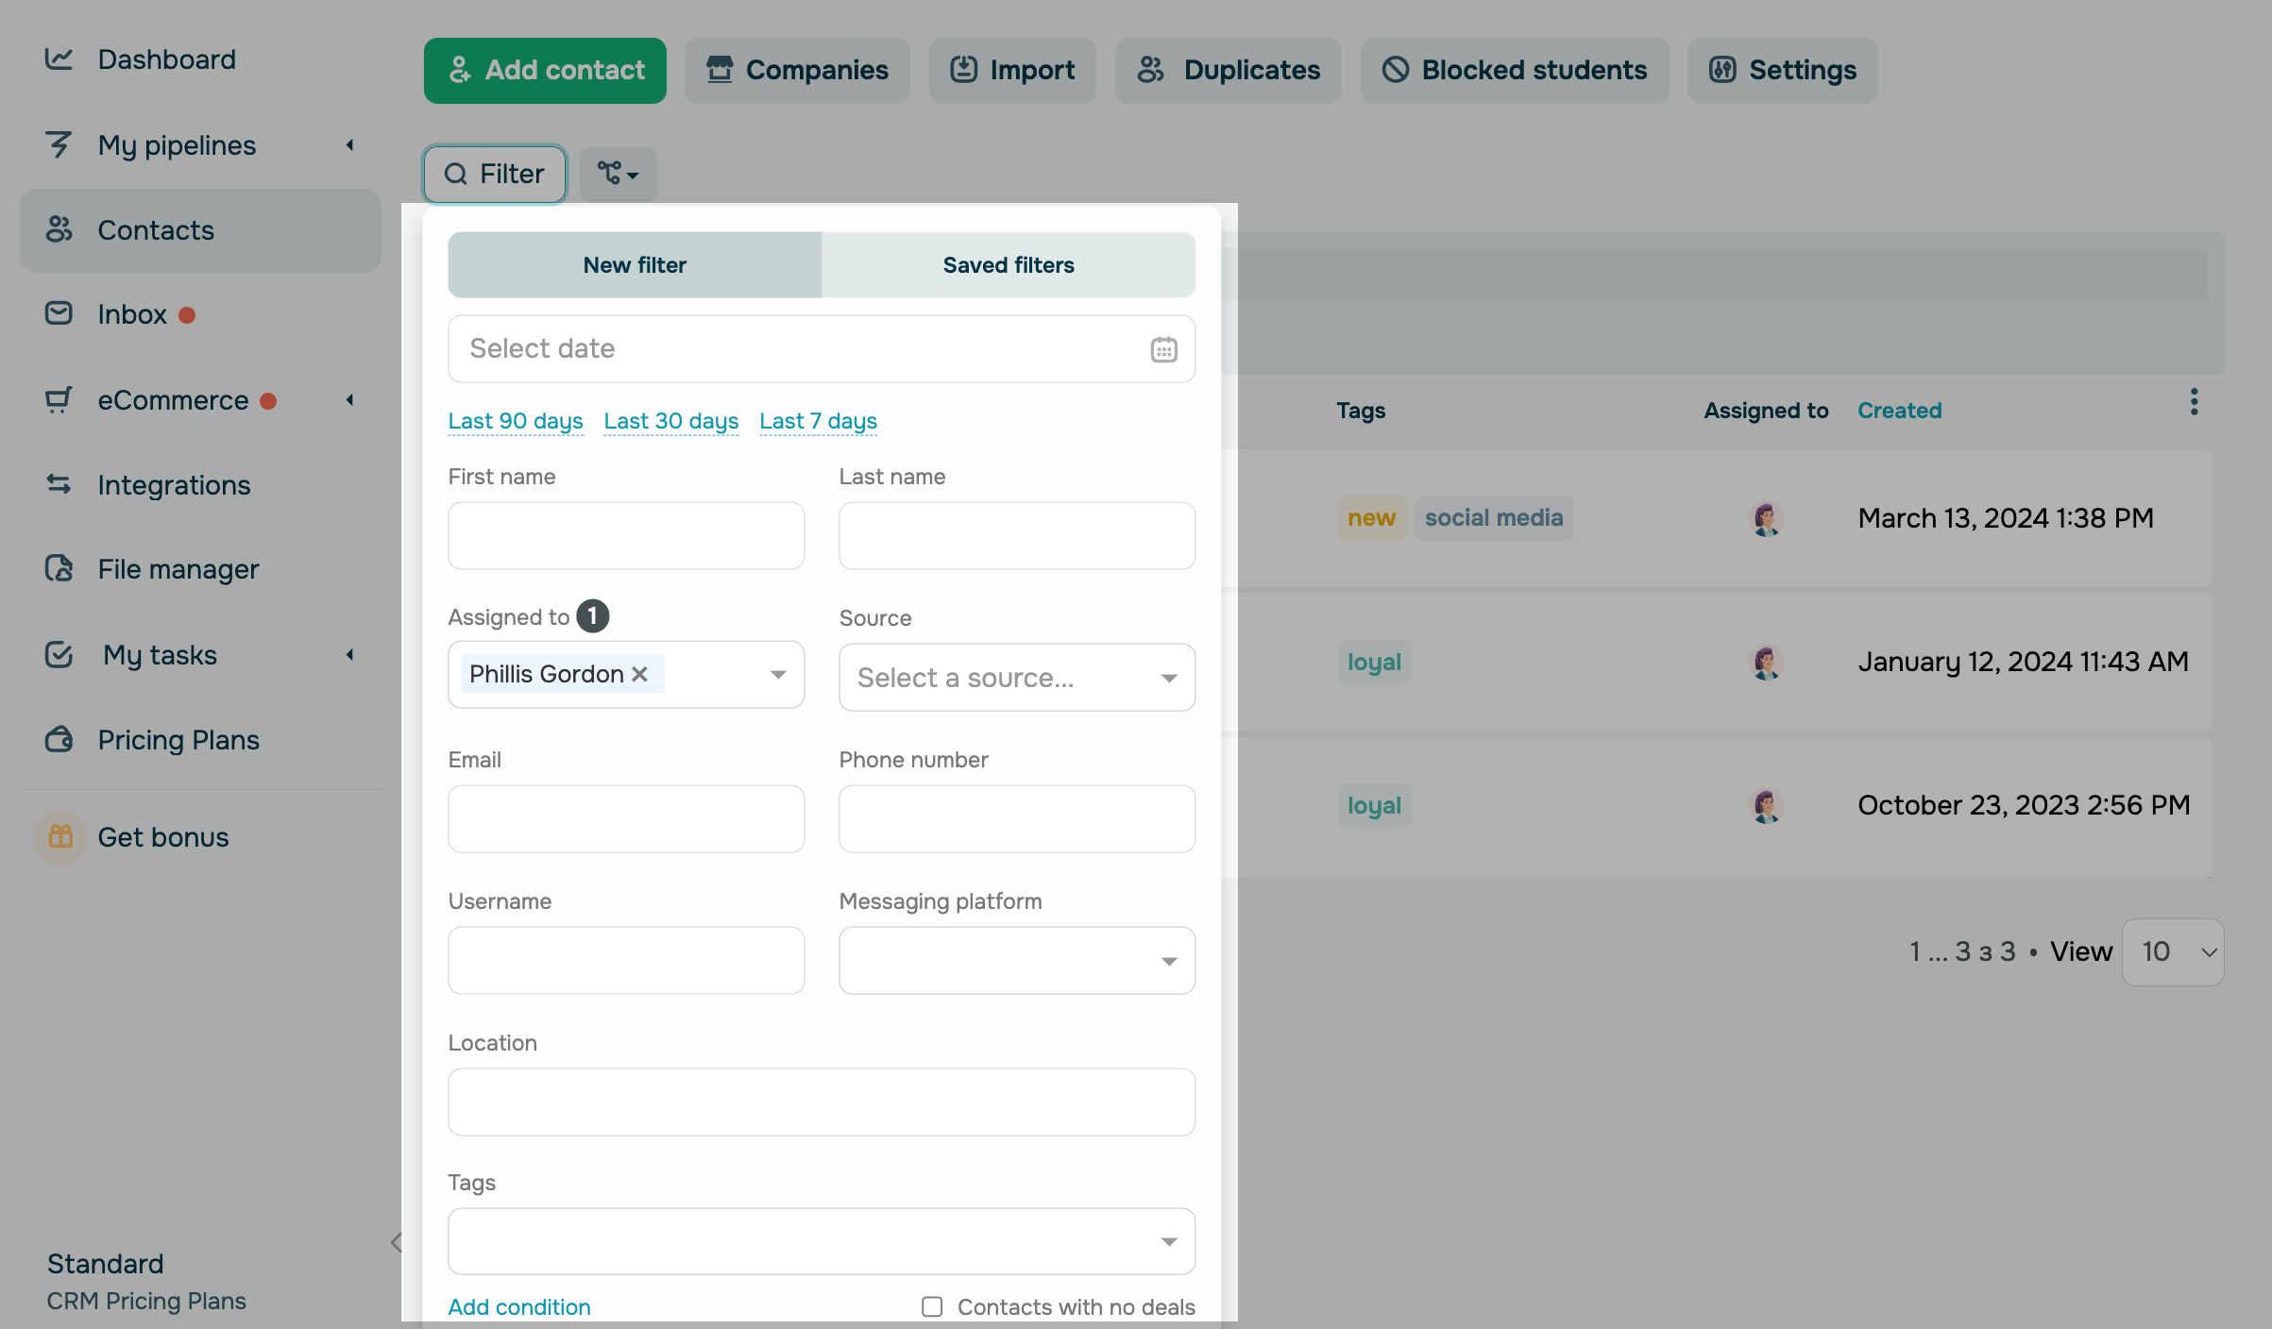This screenshot has height=1329, width=2272.
Task: Click the 'loyal' tag in October 23 row
Action: tap(1374, 805)
